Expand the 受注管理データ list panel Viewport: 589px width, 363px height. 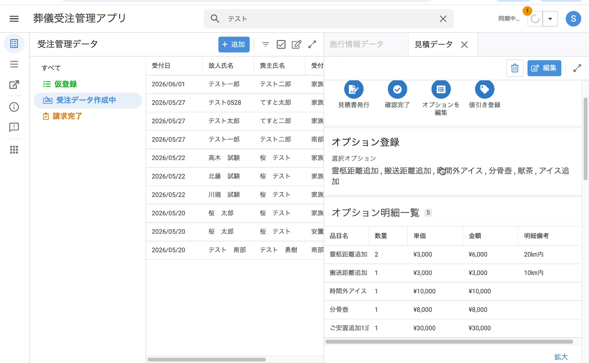312,44
